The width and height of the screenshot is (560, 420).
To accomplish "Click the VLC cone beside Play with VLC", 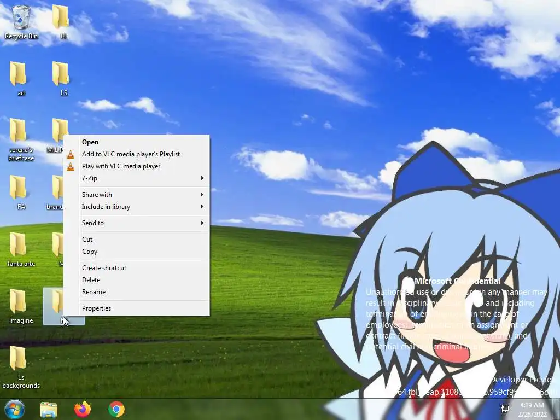I will pos(71,166).
